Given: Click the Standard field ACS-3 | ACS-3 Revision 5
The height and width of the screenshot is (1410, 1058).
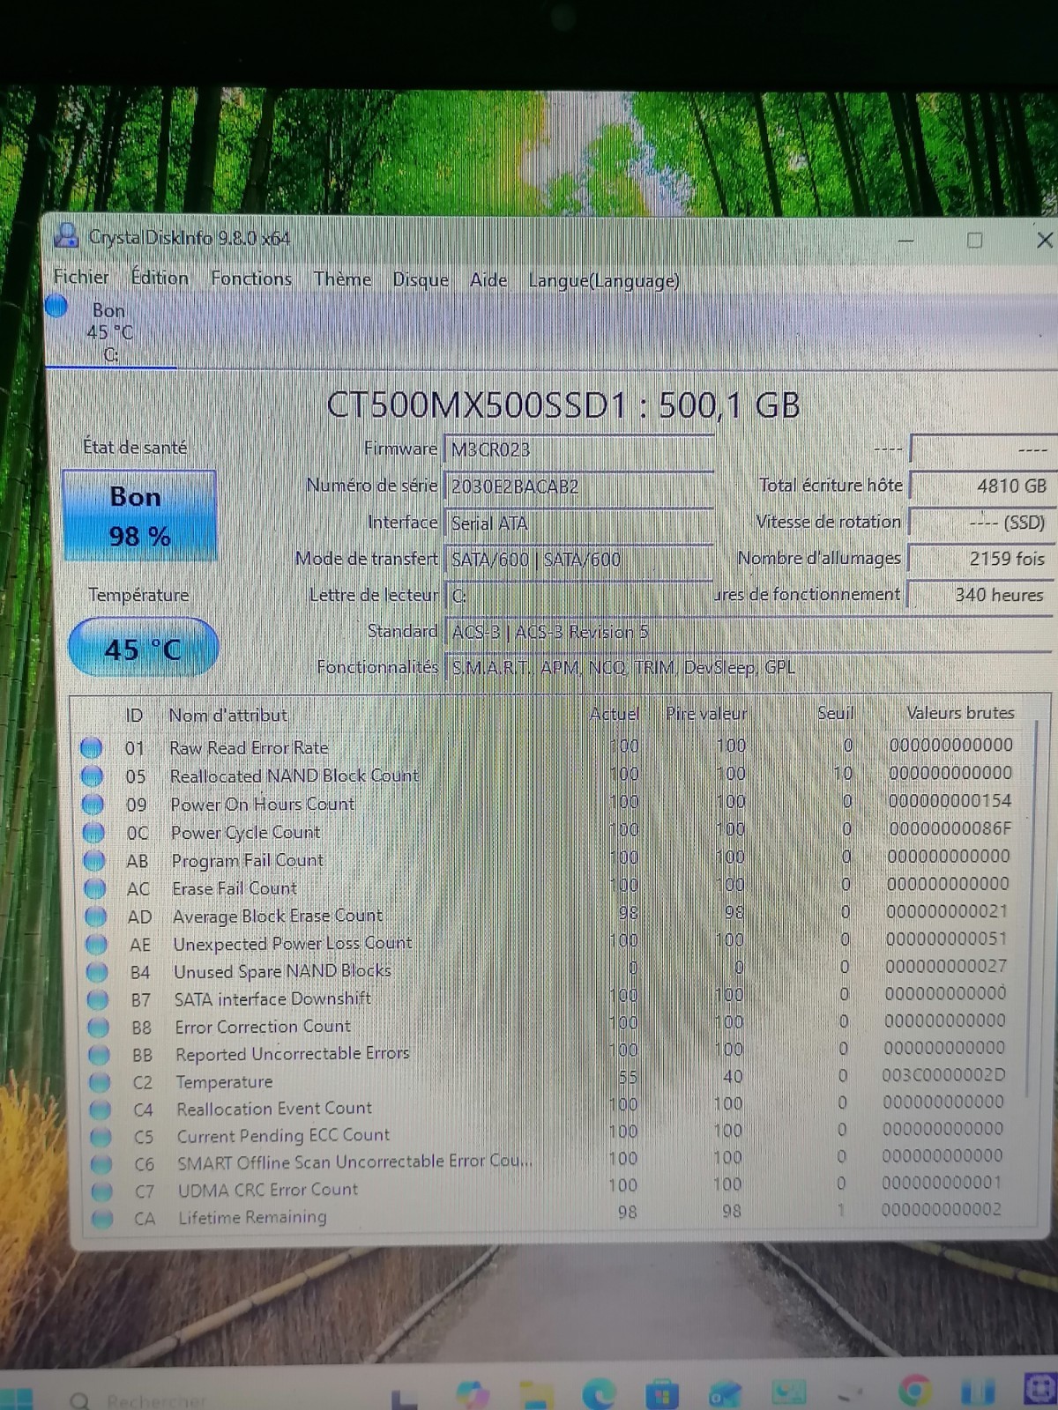Looking at the screenshot, I should (748, 632).
